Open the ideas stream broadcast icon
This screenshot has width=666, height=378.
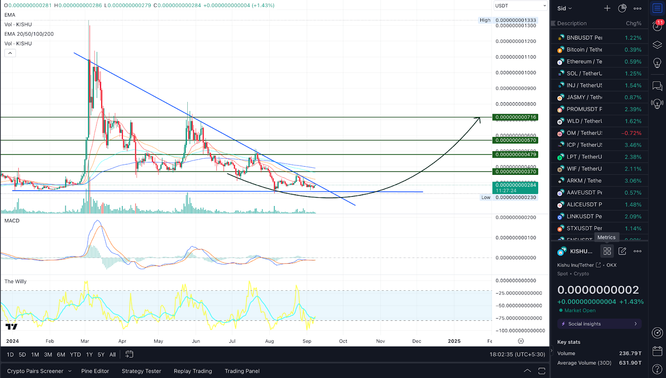point(657,104)
